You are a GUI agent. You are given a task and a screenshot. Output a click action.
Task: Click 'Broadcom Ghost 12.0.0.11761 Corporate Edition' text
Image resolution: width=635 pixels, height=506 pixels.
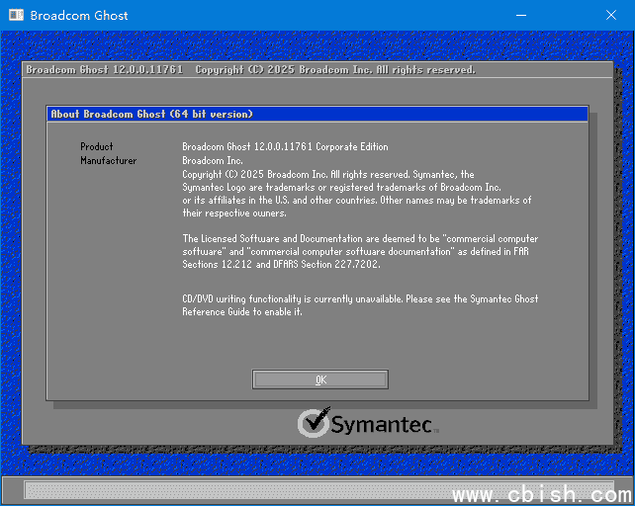tap(285, 146)
